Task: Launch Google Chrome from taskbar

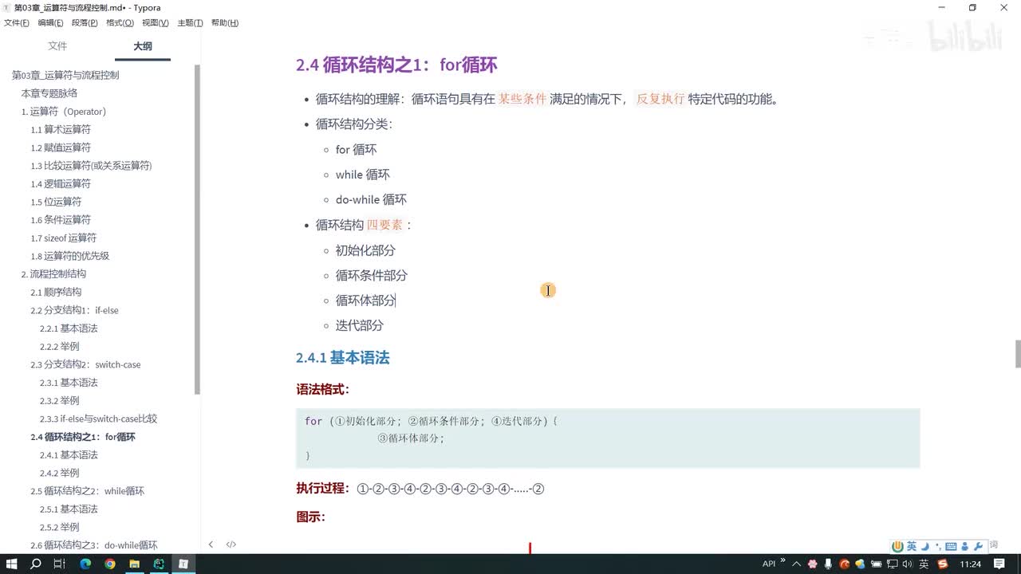Action: pos(110,564)
